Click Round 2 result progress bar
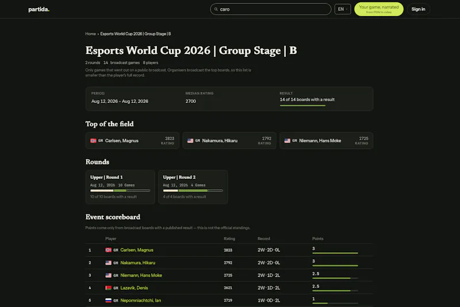 point(193,191)
